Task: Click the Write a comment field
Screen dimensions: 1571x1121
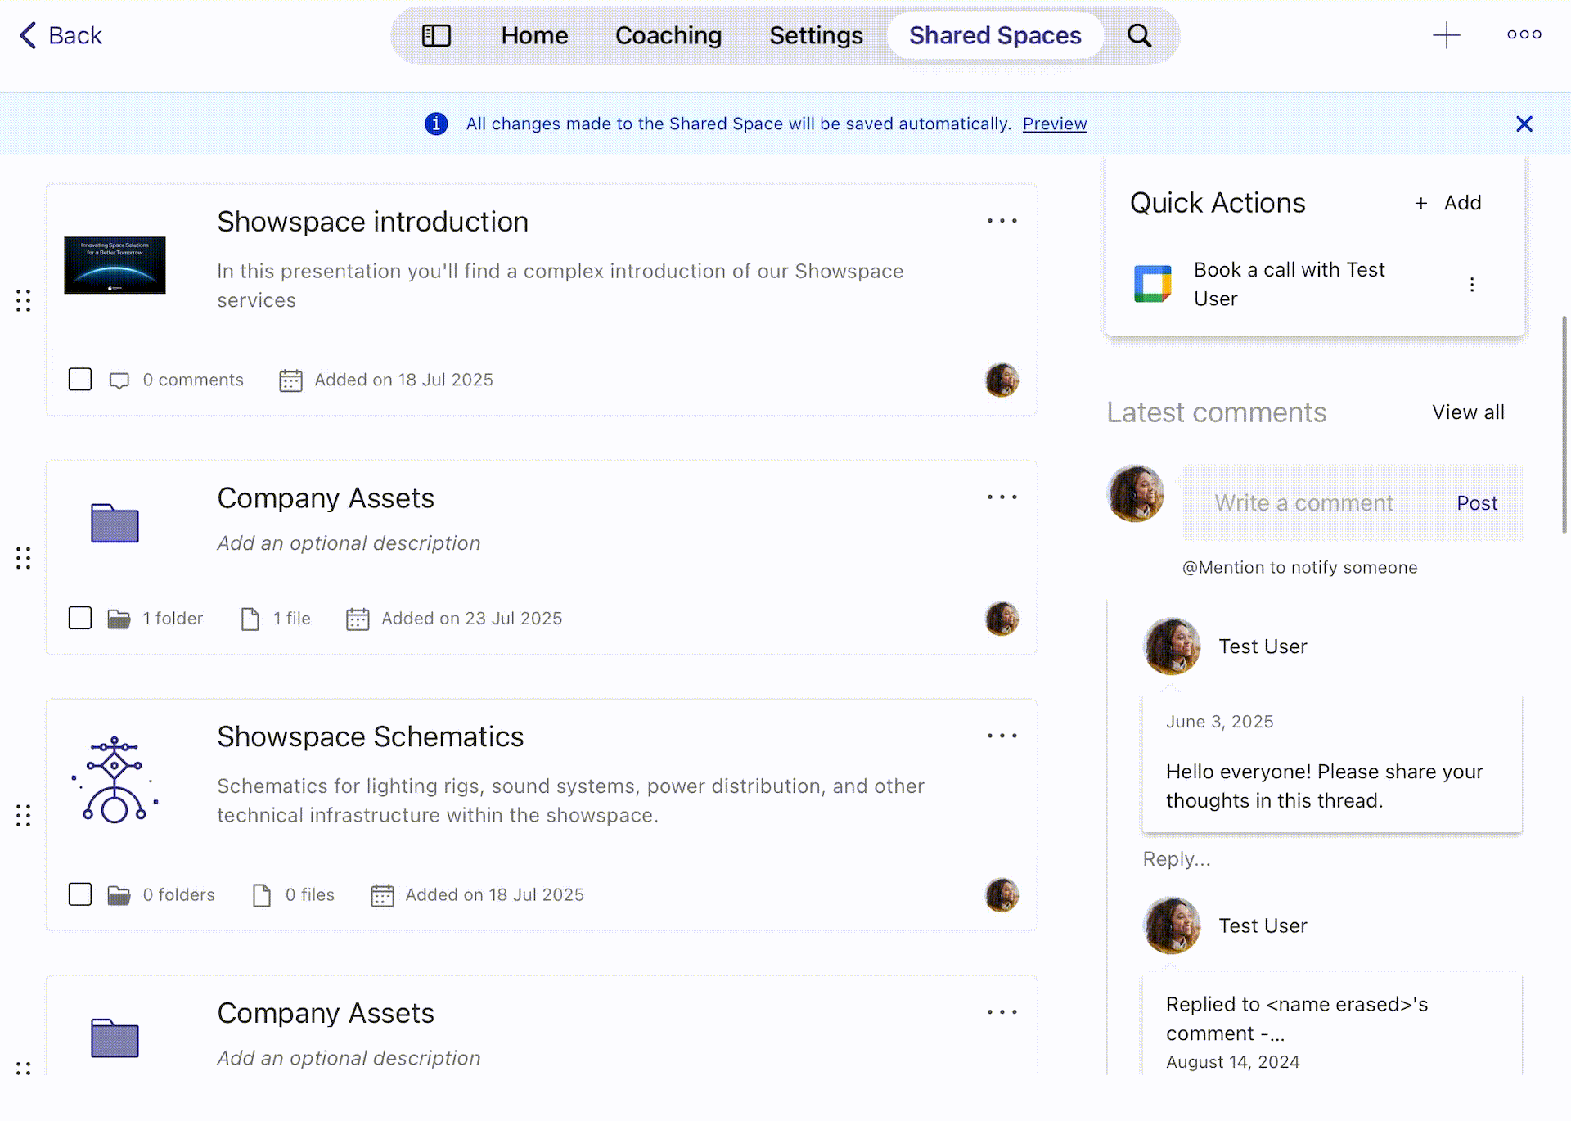Action: tap(1303, 503)
